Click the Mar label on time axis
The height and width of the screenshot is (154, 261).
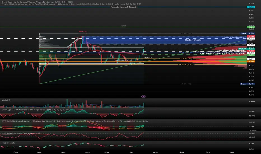point(39,152)
